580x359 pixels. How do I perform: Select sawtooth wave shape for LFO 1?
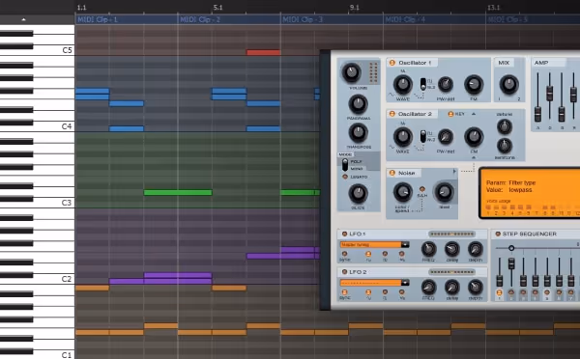pos(402,254)
